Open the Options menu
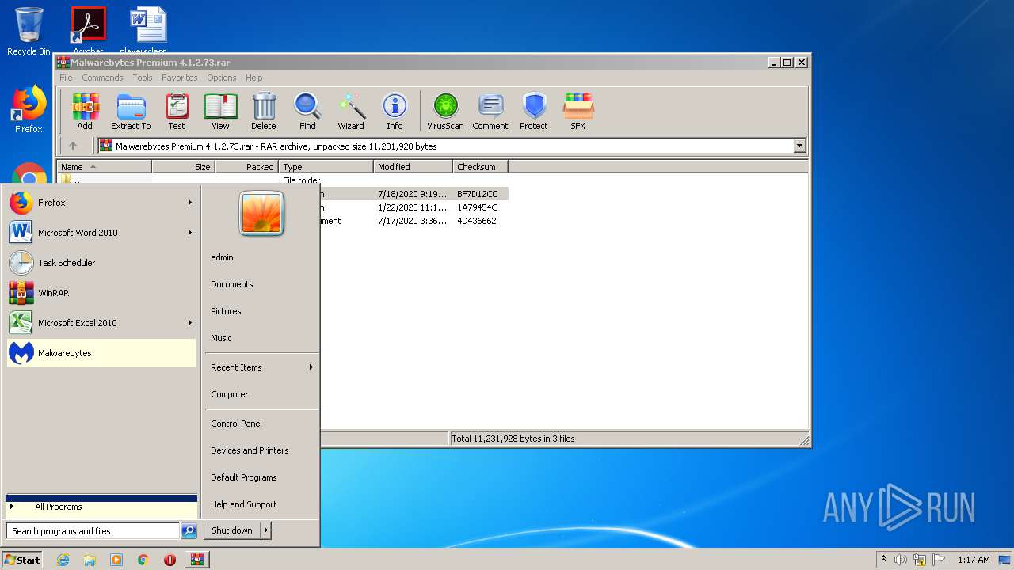This screenshot has height=570, width=1014. (222, 78)
